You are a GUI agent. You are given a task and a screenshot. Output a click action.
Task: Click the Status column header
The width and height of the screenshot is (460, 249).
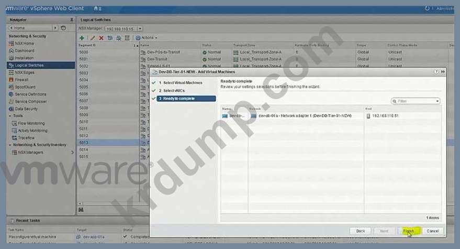[207, 45]
